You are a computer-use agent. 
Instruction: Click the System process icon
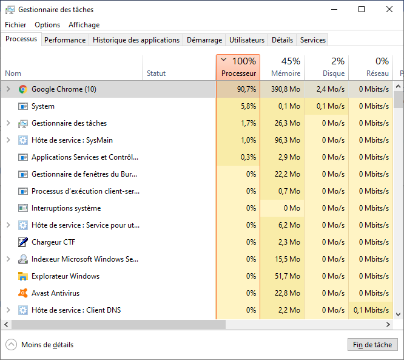23,106
